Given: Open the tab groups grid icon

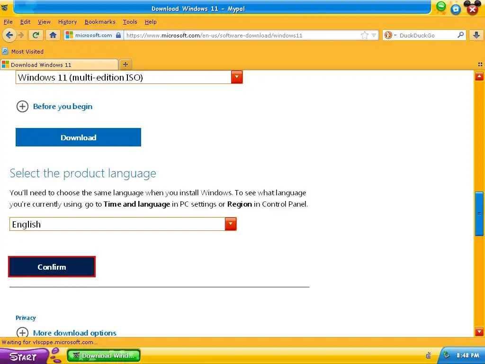Looking at the screenshot, I should [x=480, y=64].
